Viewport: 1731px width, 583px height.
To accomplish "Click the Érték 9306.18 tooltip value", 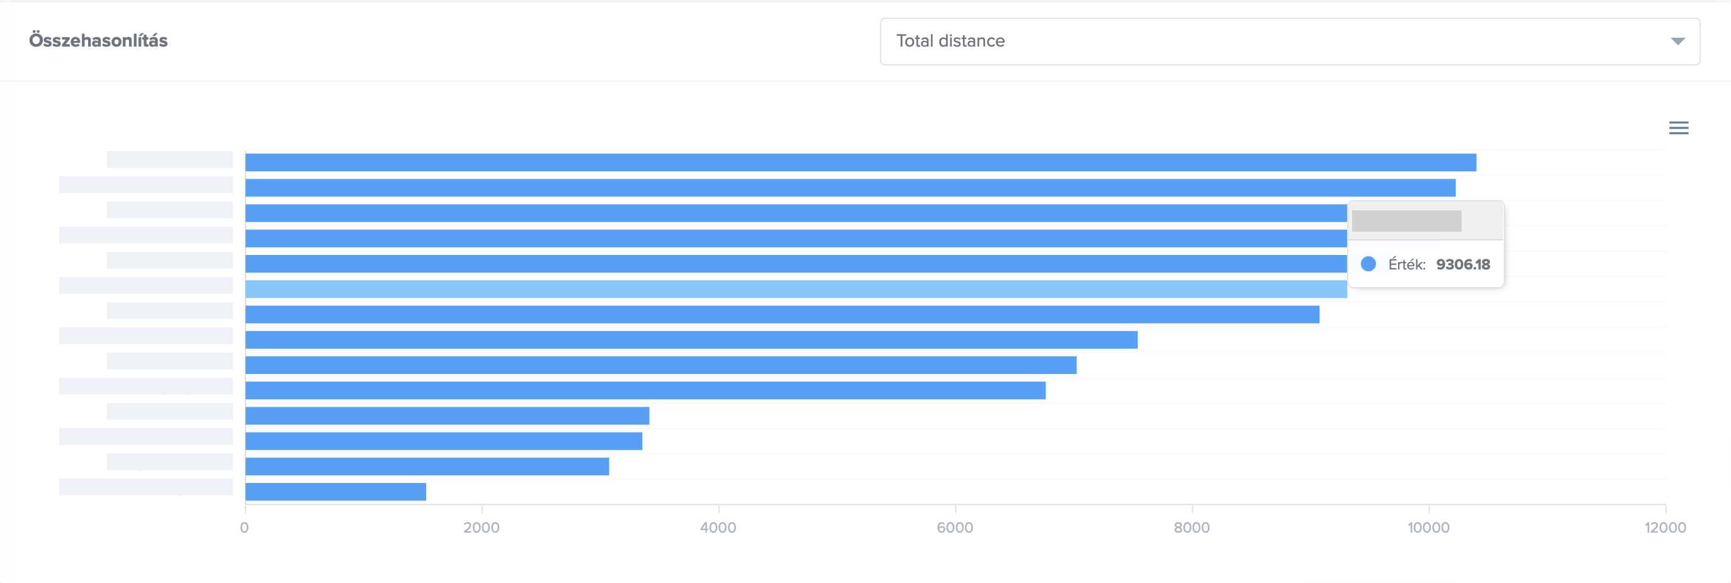I will [1462, 264].
